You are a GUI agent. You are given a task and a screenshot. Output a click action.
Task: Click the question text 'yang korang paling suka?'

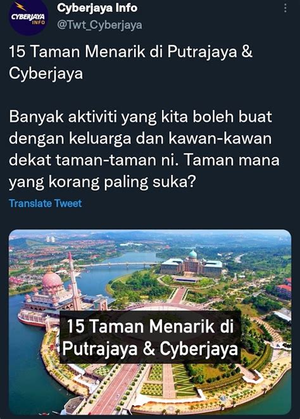coord(103,183)
